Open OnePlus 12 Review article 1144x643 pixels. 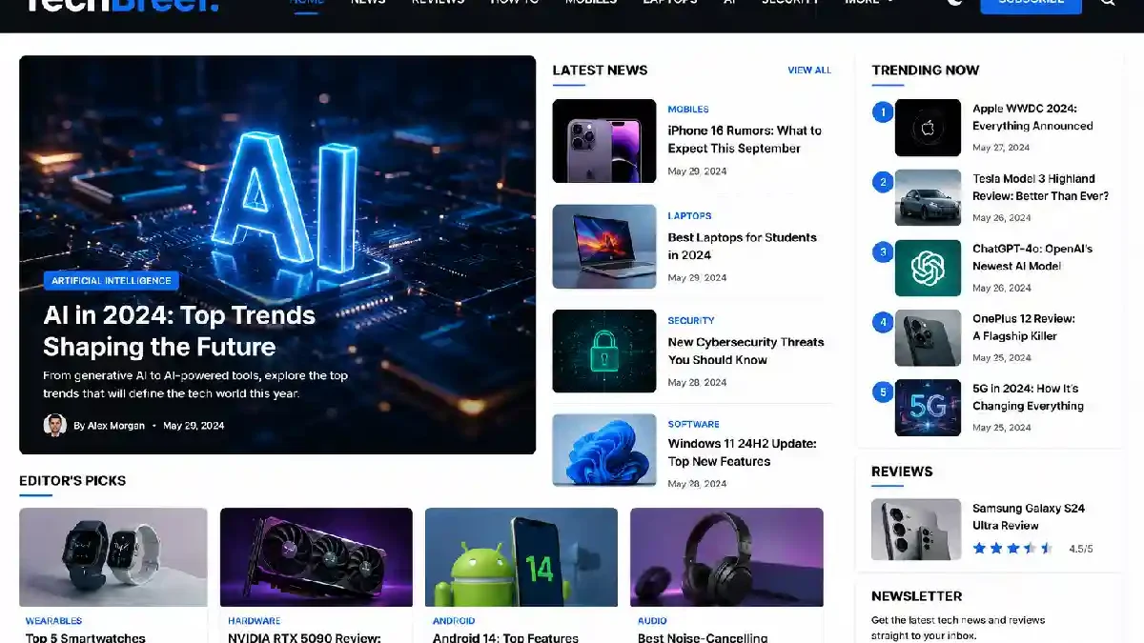point(1024,328)
